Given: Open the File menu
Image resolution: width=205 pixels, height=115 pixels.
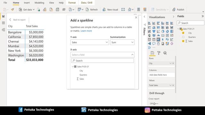Looking at the screenshot, I should coord(5,3).
